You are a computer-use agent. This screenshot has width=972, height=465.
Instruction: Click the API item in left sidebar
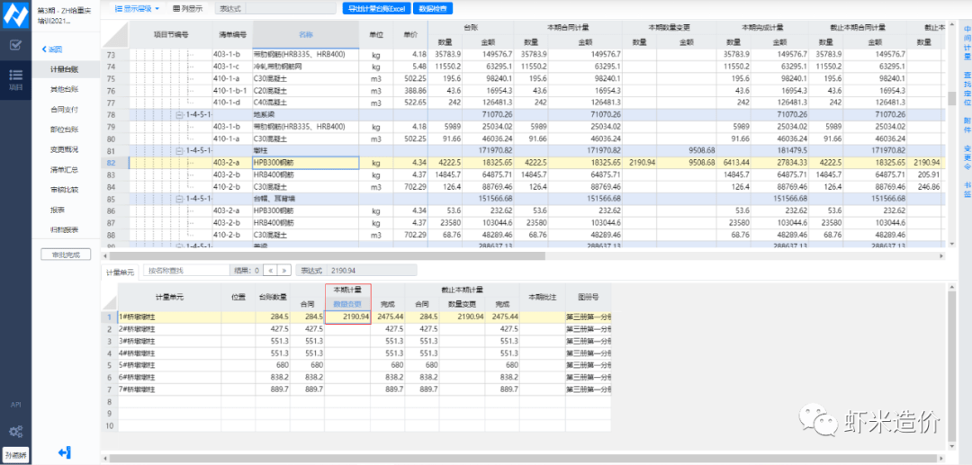(x=15, y=406)
